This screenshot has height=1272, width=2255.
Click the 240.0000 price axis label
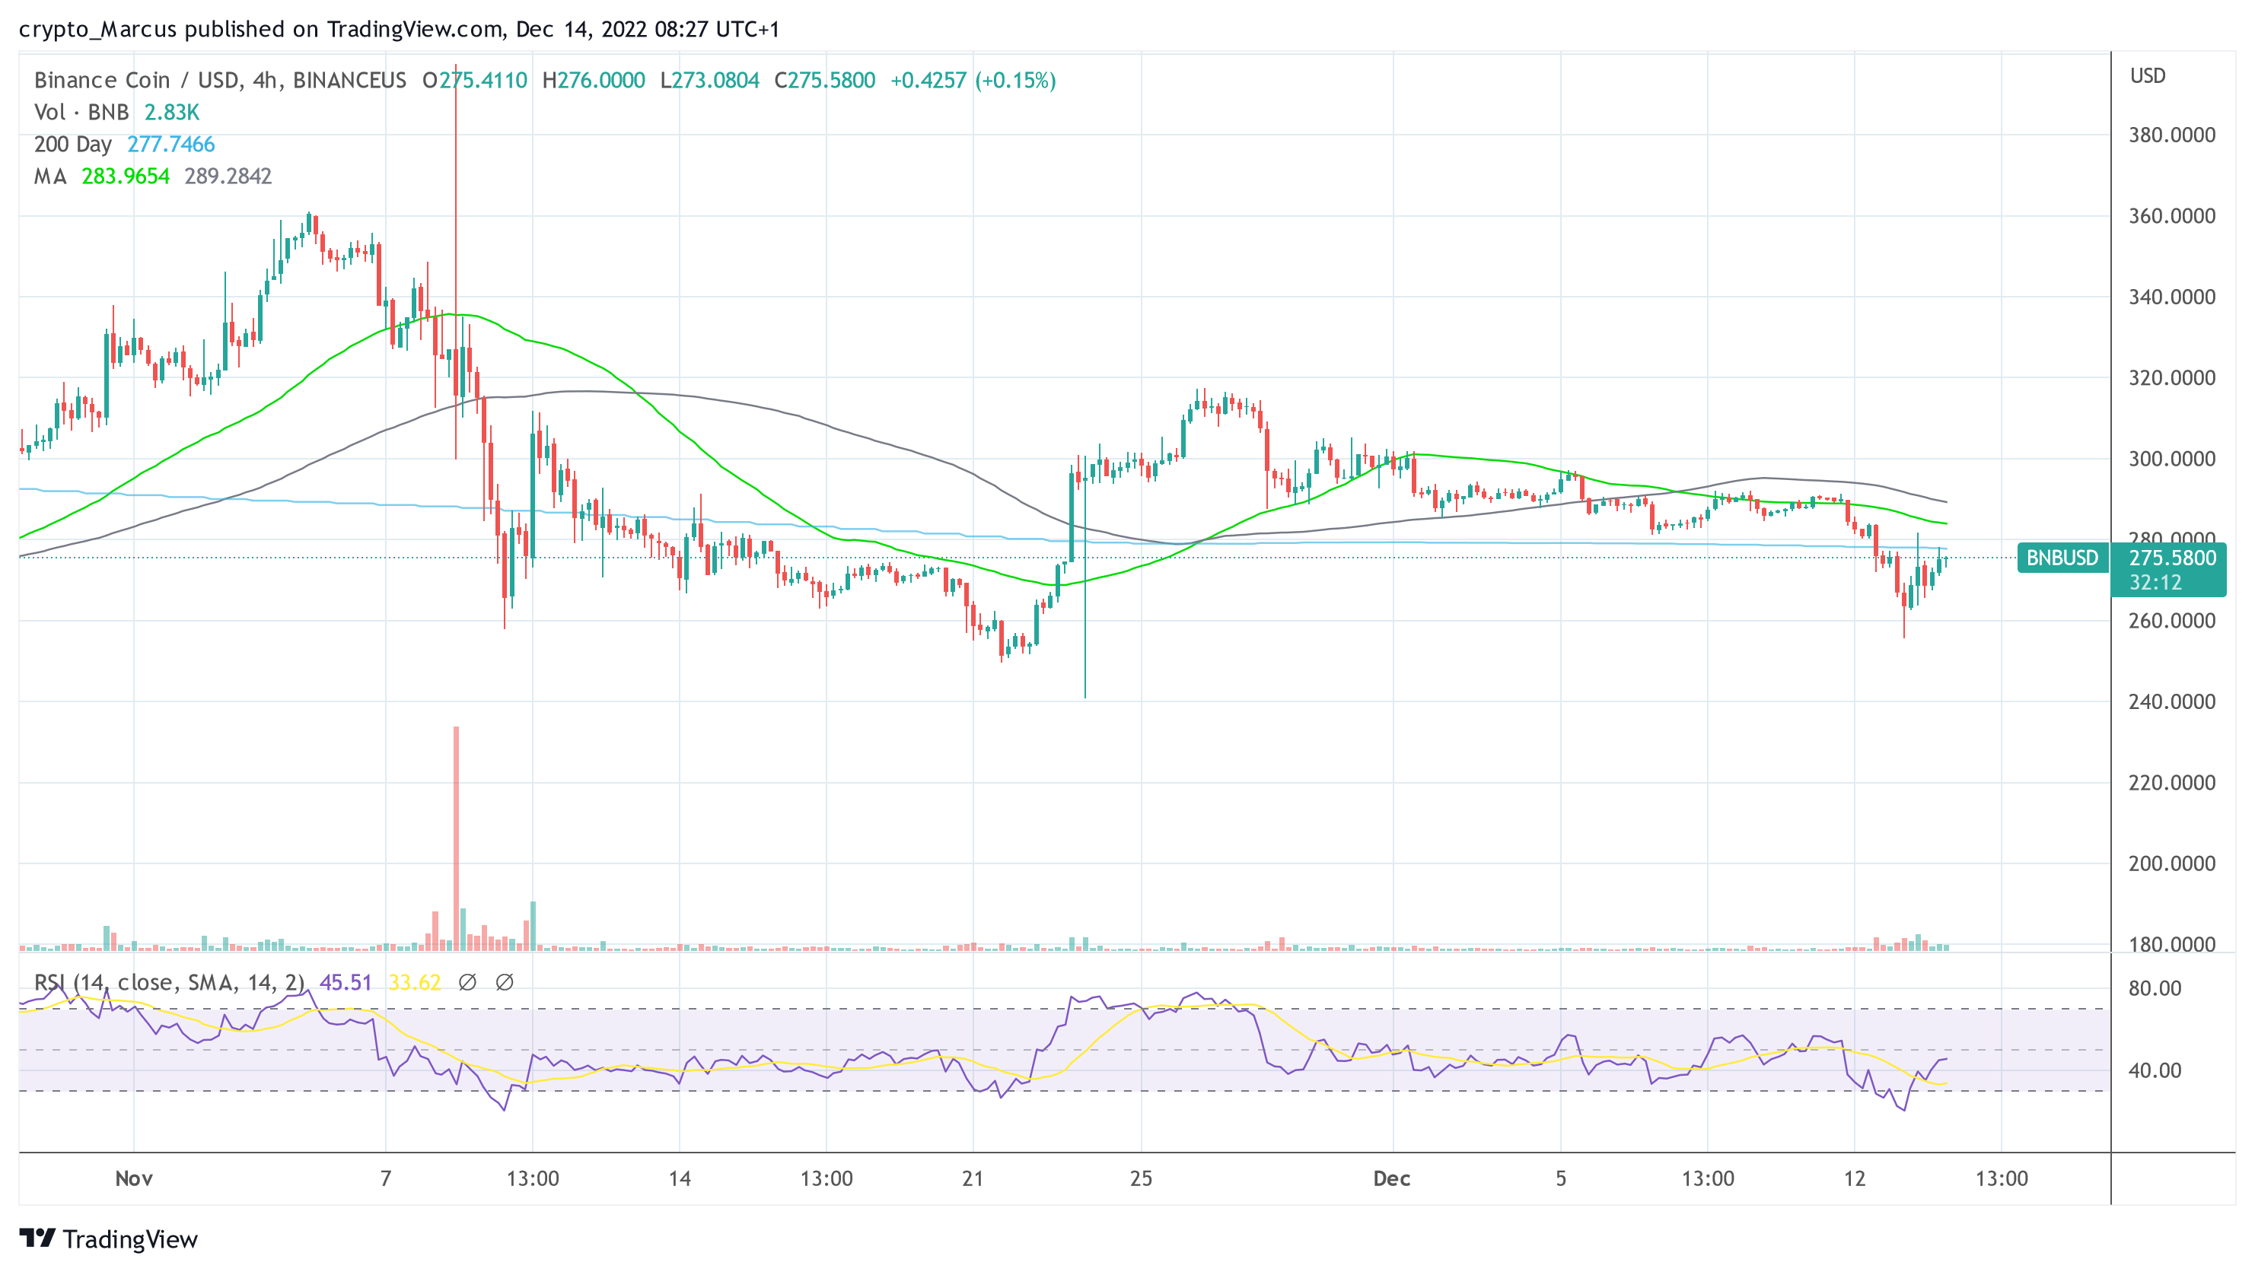pos(2172,701)
